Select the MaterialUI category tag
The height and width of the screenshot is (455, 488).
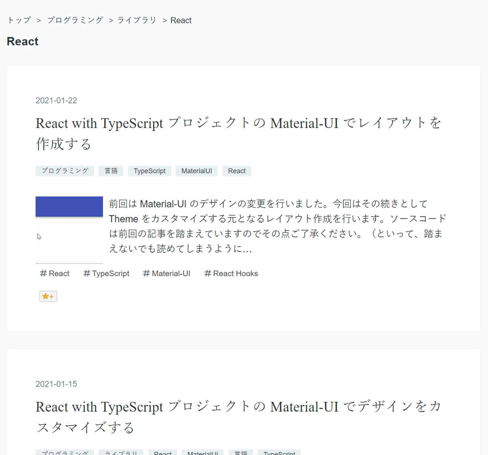tap(196, 171)
